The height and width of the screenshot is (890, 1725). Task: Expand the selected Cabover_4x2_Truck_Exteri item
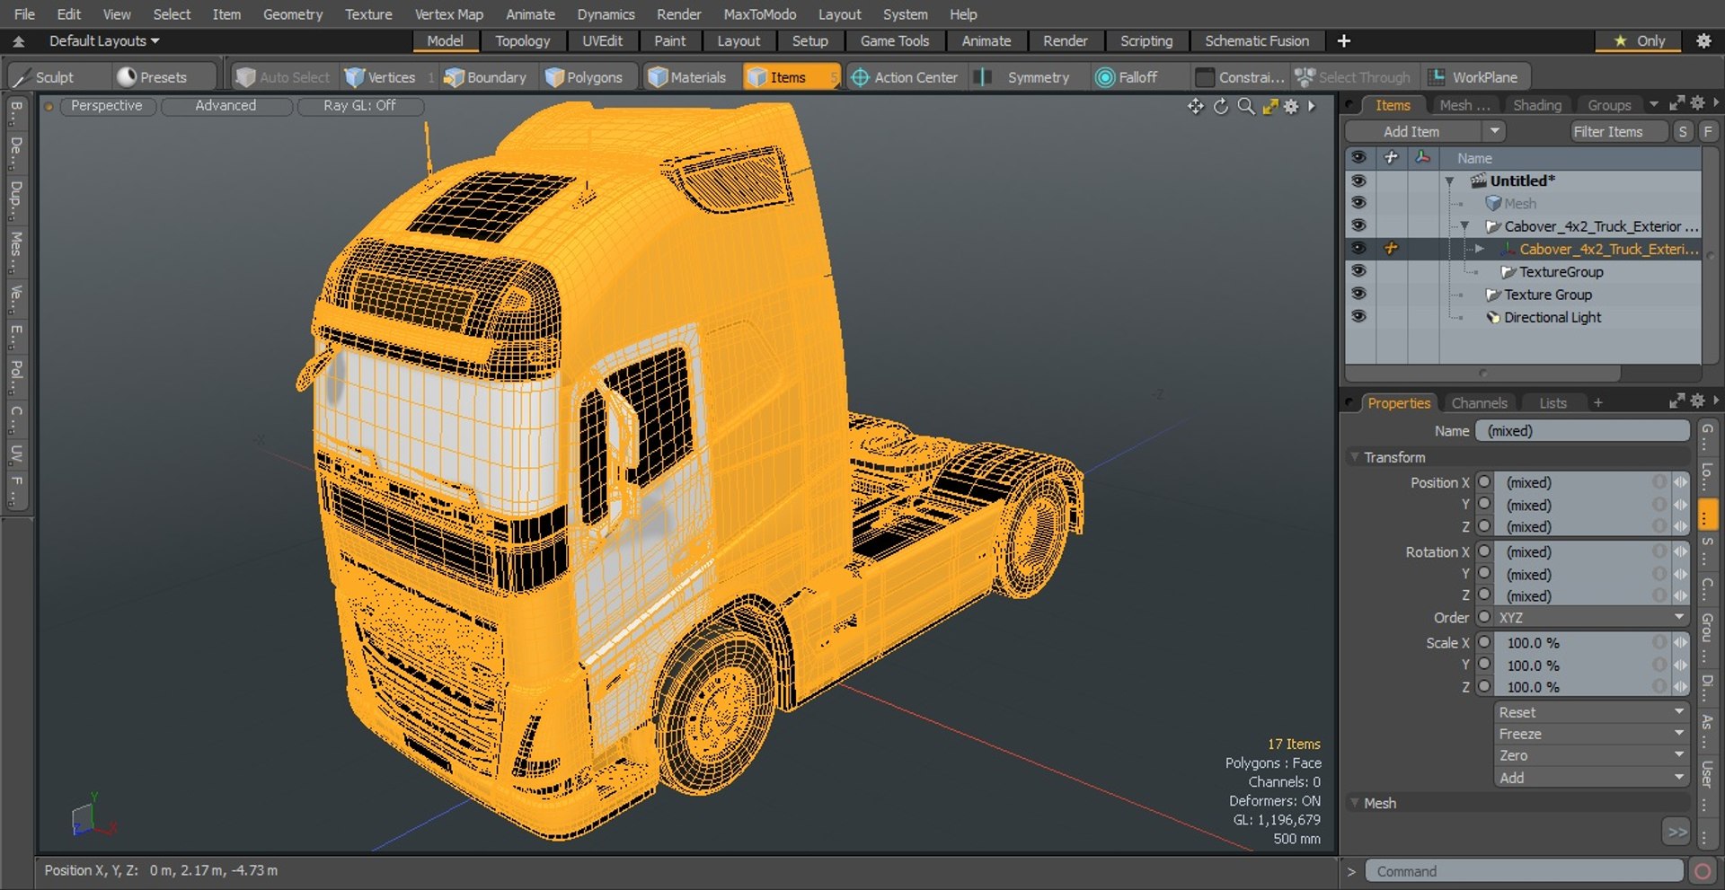(1479, 249)
